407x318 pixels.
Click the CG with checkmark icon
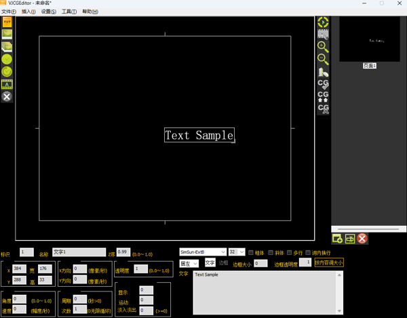[323, 84]
